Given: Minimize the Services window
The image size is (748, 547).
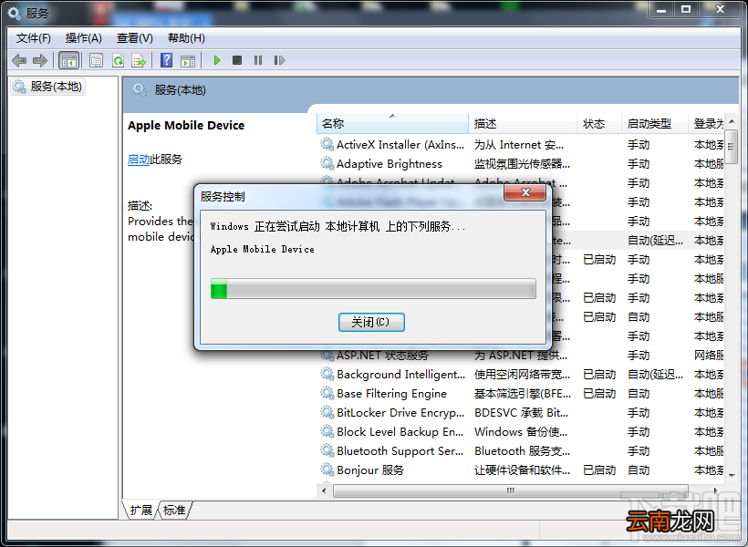Looking at the screenshot, I should [x=660, y=9].
